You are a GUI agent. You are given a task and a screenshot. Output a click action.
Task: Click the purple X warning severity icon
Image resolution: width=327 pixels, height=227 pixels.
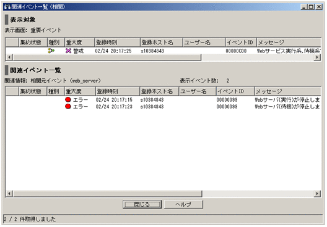tap(68, 51)
